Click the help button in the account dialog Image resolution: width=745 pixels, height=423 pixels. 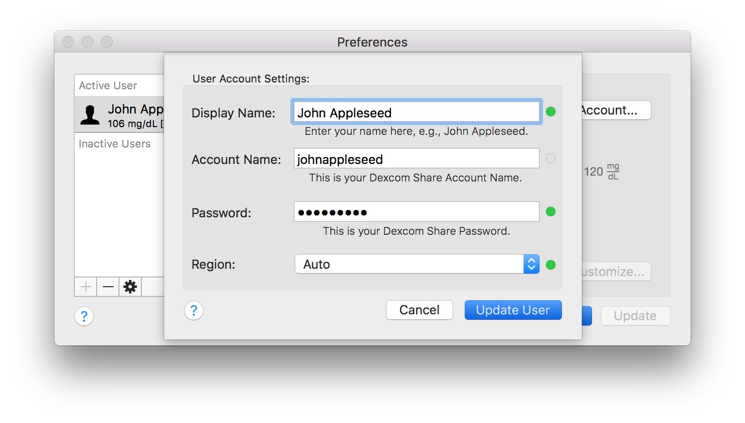(194, 310)
